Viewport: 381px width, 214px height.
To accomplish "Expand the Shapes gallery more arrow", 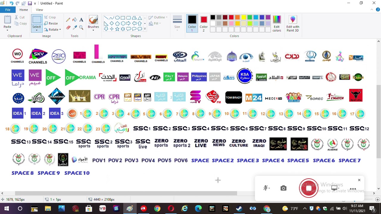I will 145,29.
